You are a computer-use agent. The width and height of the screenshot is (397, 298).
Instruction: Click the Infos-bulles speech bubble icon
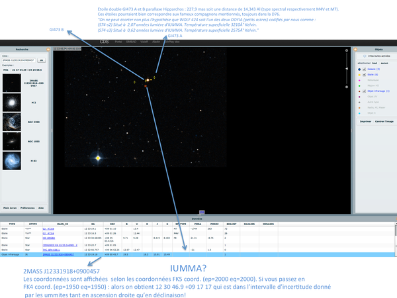(x=365, y=56)
